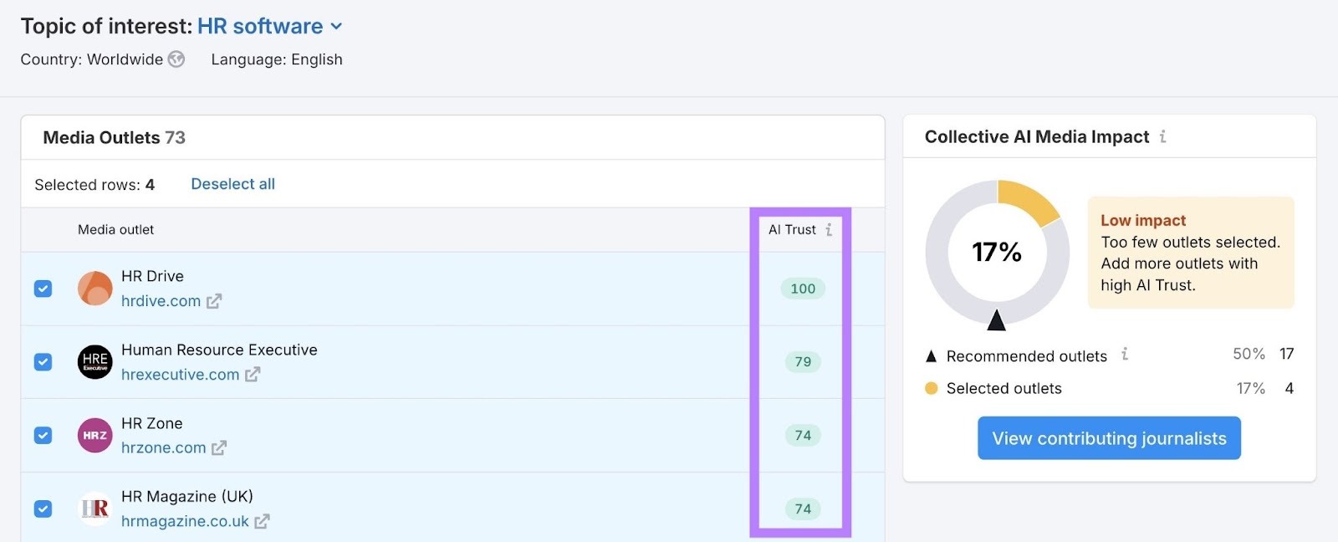1338x542 pixels.
Task: Uncheck the HR Drive row checkbox
Action: (x=43, y=288)
